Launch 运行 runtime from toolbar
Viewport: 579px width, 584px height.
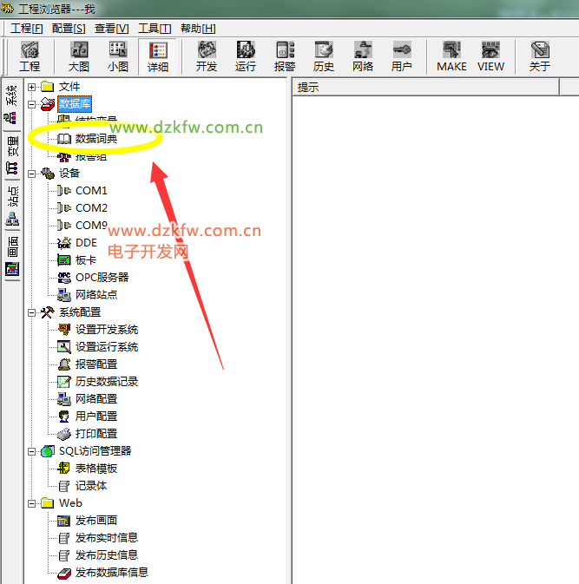point(246,56)
